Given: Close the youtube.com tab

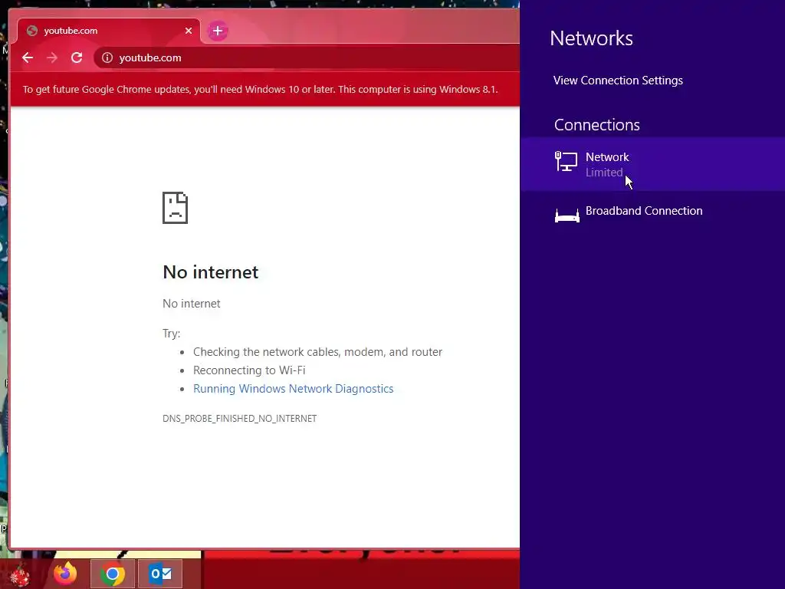Looking at the screenshot, I should (x=189, y=31).
